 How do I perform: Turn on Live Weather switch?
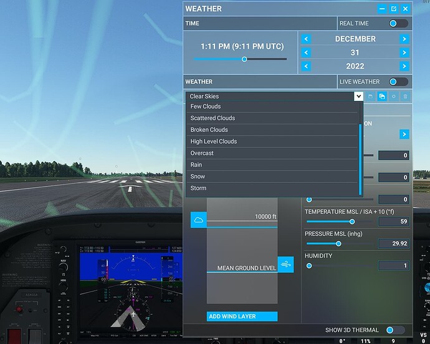(398, 82)
